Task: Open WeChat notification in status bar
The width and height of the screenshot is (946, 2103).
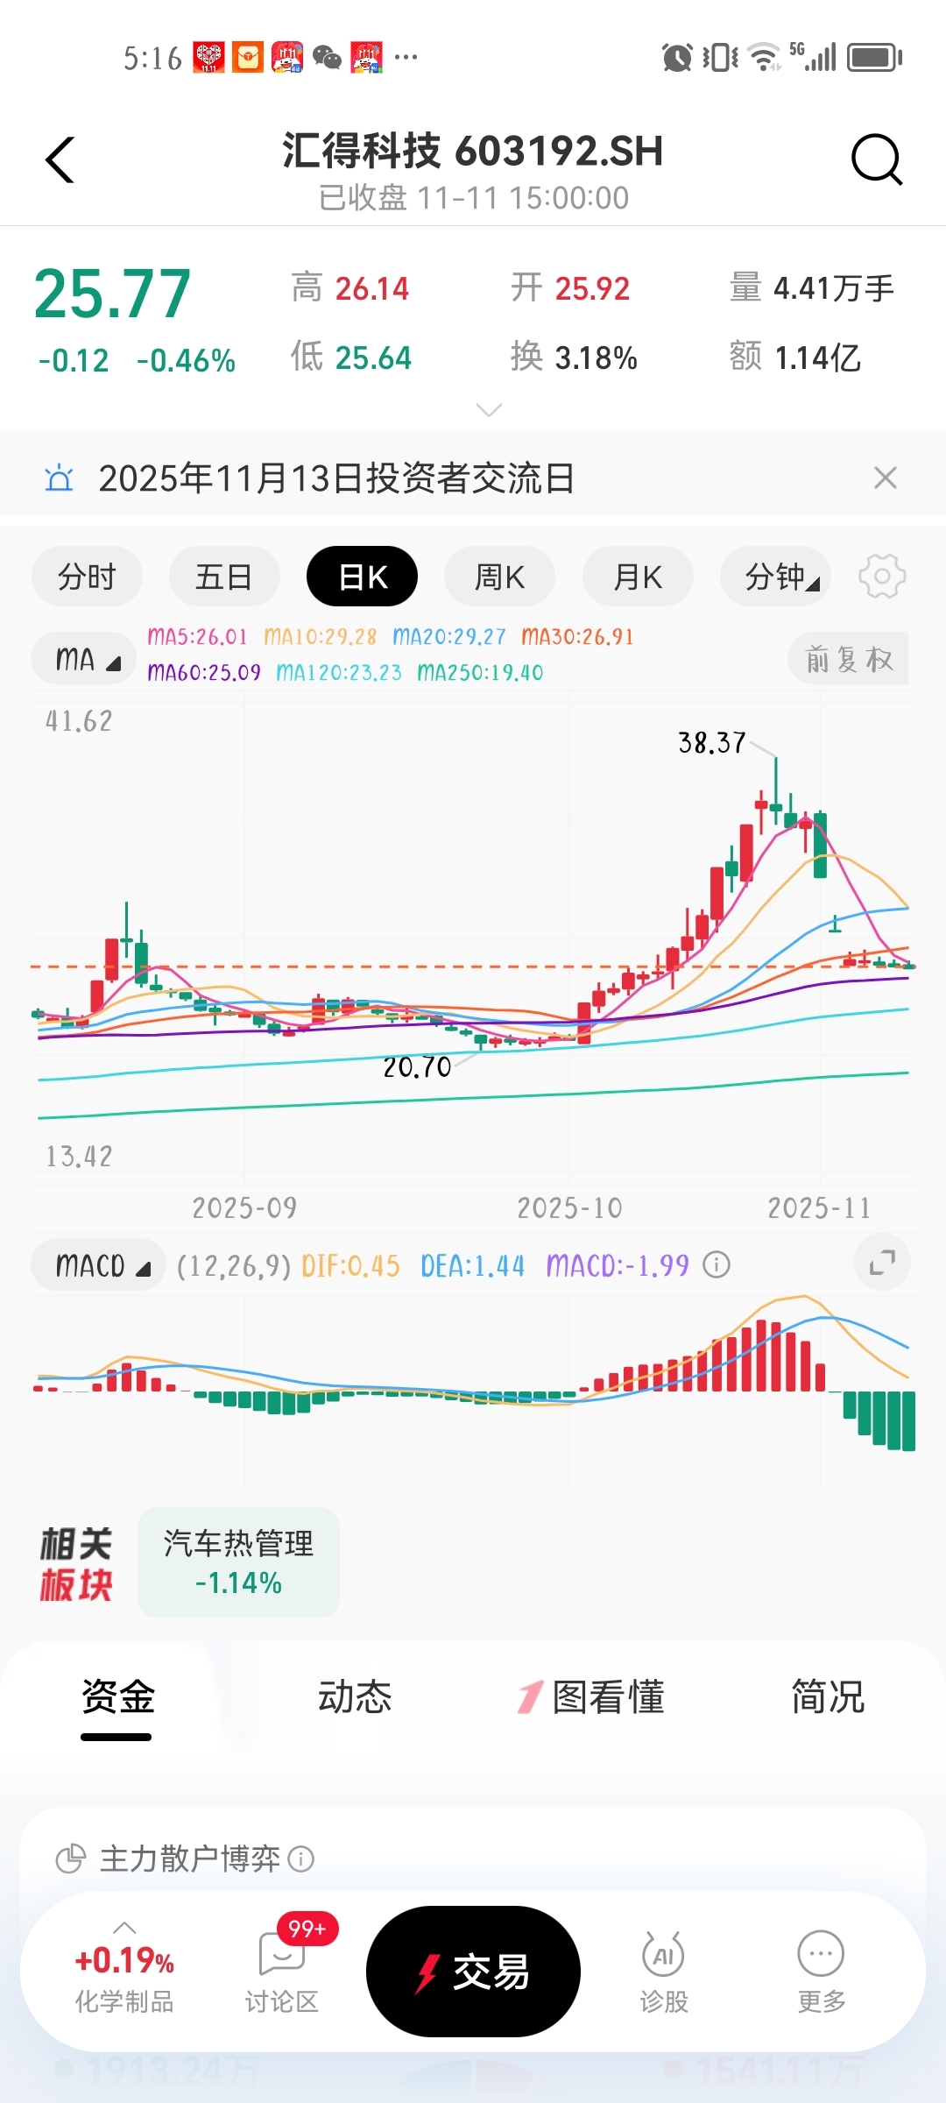Action: point(328,58)
